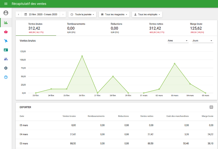The height and width of the screenshot is (149, 218).
Task: Go to next date range
Action: (63, 14)
